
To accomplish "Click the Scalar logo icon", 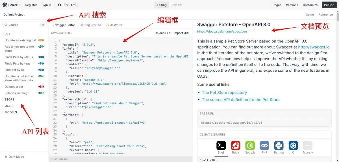I will (5, 5).
